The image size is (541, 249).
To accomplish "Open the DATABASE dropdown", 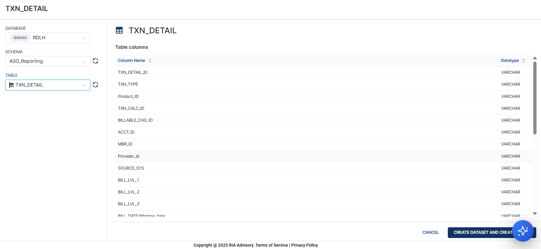I will (84, 38).
